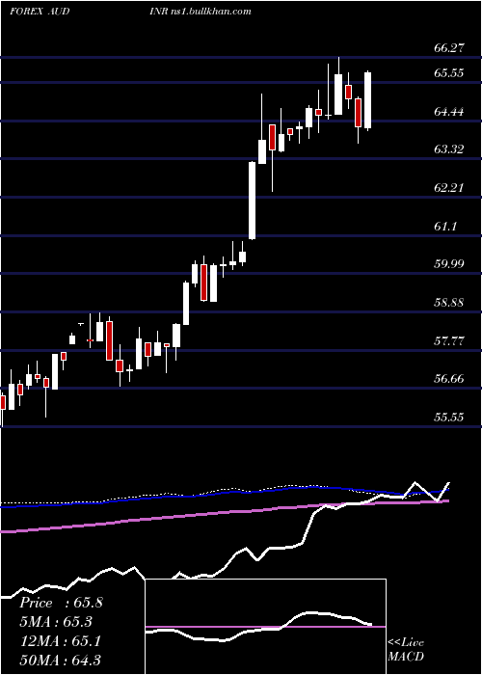Viewport: 482px width, 675px height.
Task: Click the 63.32 price axis label
Action: [x=449, y=149]
